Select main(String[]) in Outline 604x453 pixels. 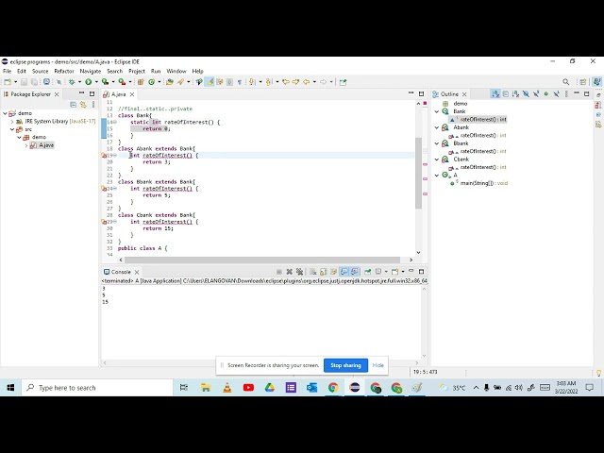[484, 183]
